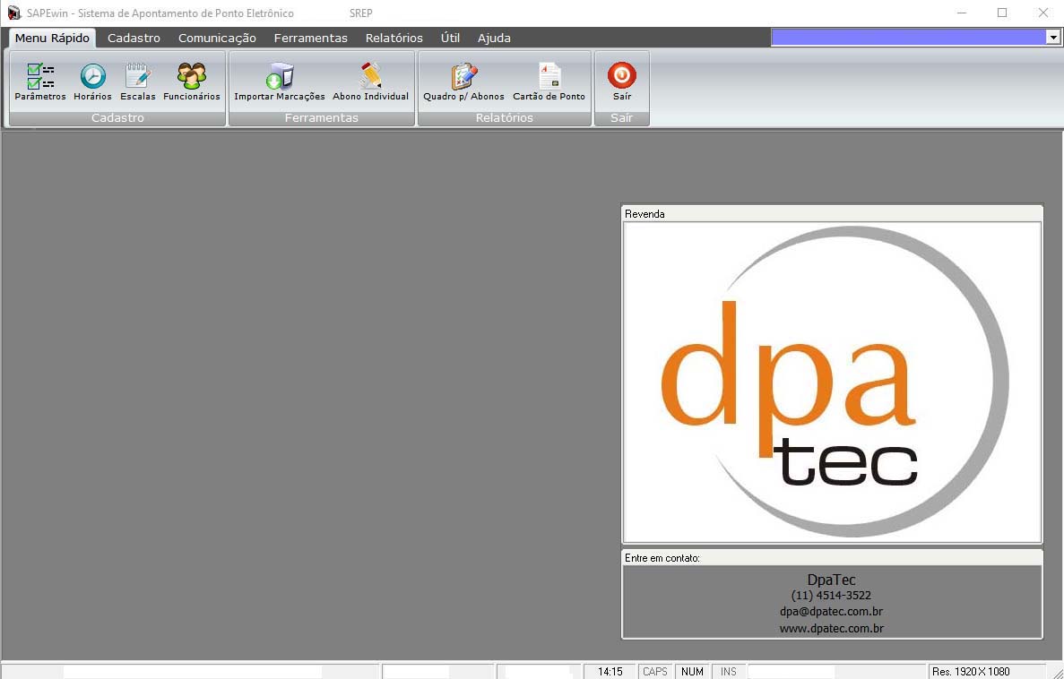1064x679 pixels.
Task: Minimize the SAPEwin window
Action: click(962, 13)
